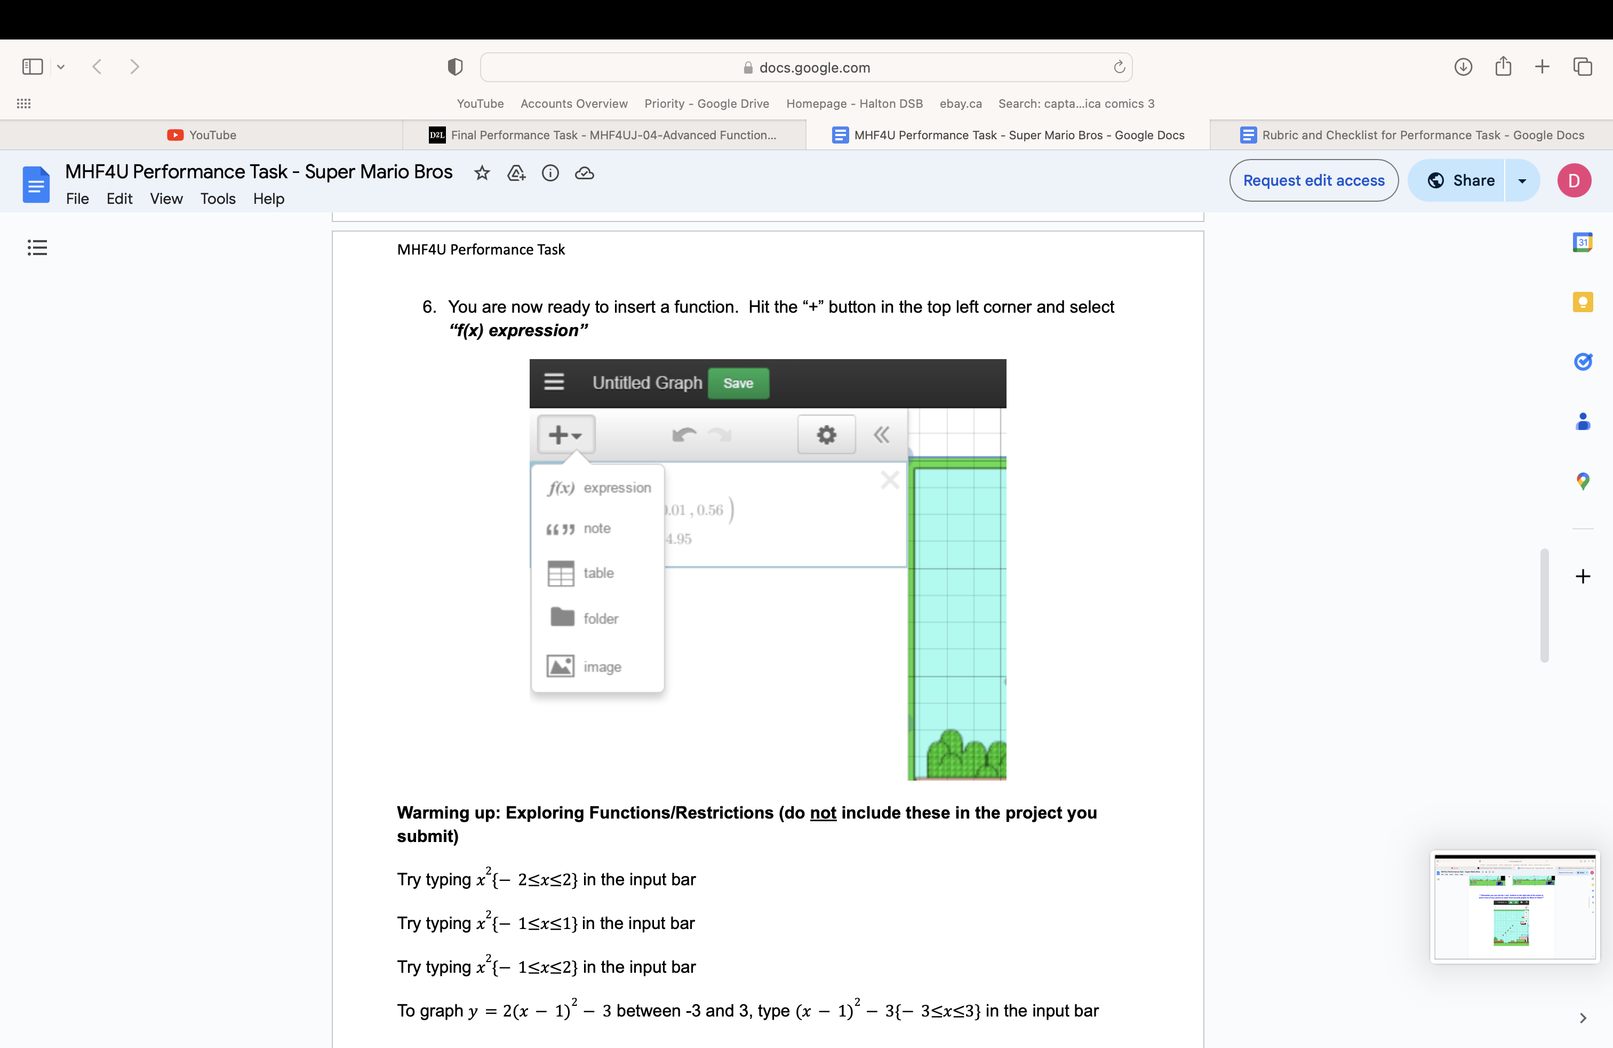The height and width of the screenshot is (1048, 1613).
Task: Open the Homepage - Halton DSB bookmark
Action: point(854,104)
